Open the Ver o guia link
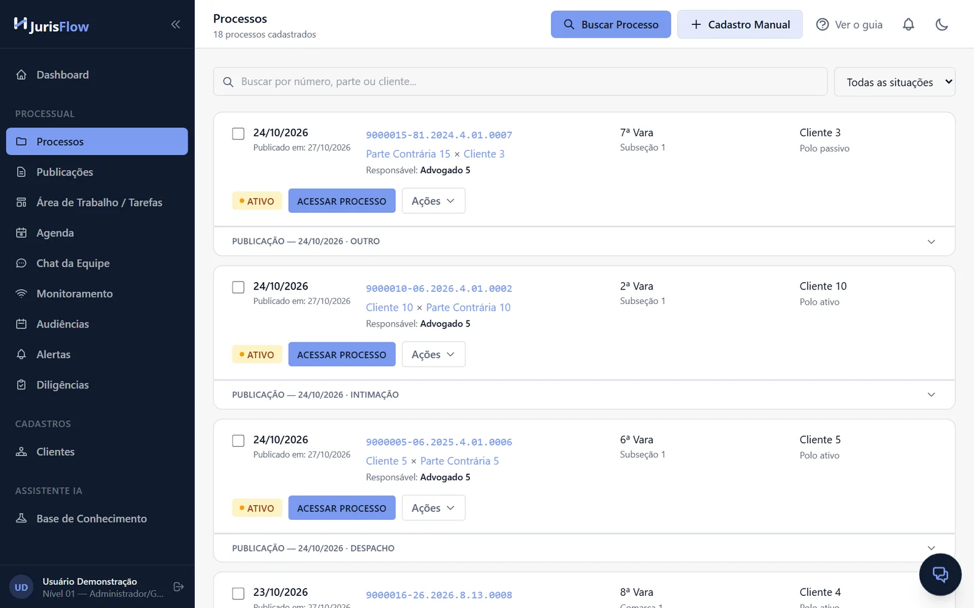Viewport: 974px width, 608px height. click(849, 24)
